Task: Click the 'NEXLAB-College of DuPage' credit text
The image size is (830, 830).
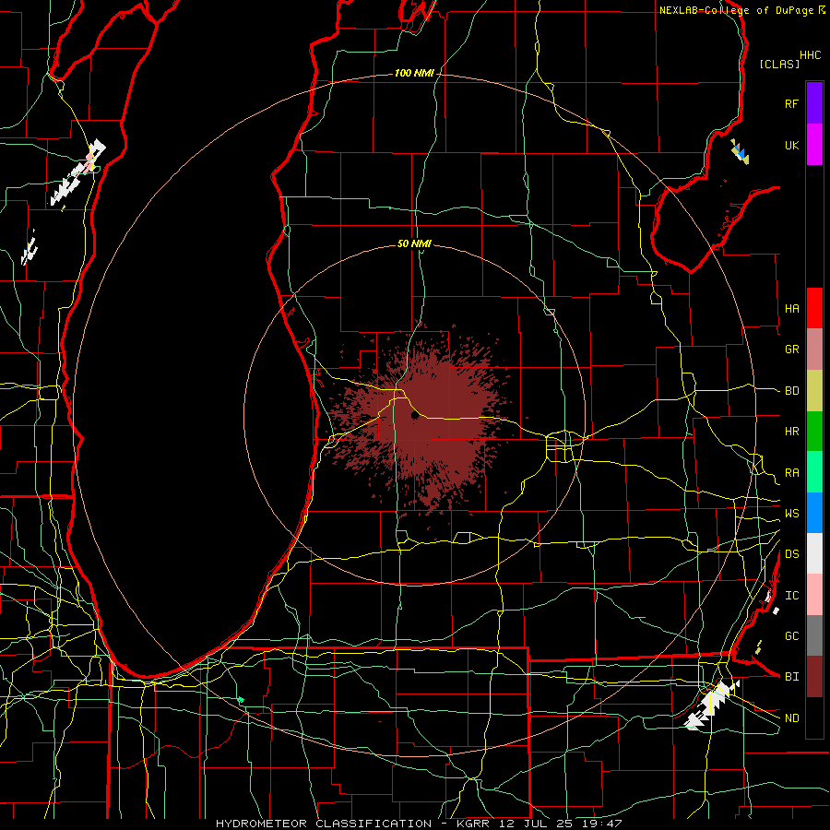Action: coord(739,10)
